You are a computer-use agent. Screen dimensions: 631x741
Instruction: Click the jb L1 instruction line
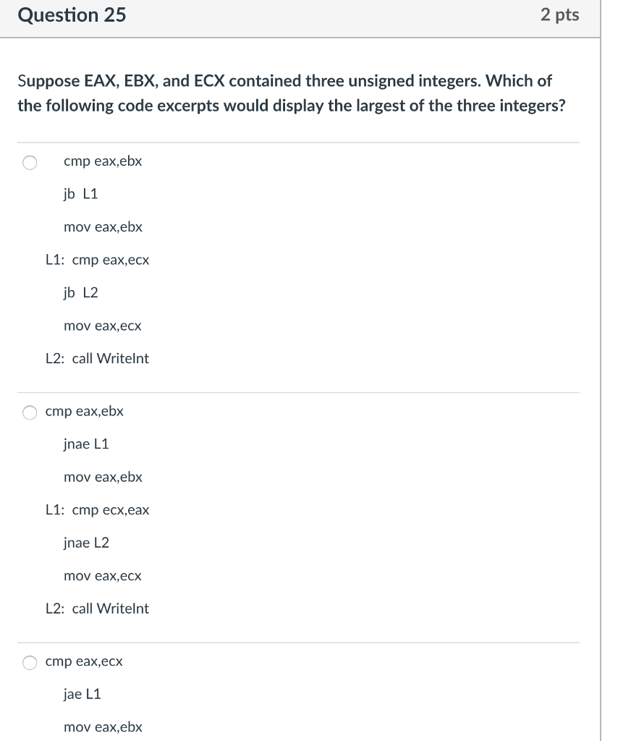pyautogui.click(x=80, y=193)
